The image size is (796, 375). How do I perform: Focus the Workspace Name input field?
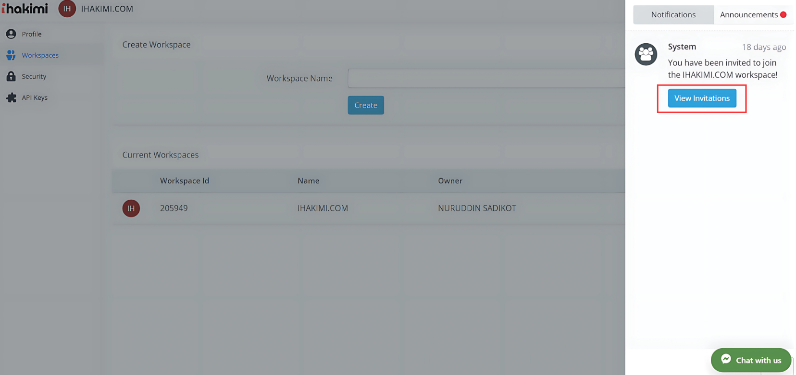pos(485,78)
